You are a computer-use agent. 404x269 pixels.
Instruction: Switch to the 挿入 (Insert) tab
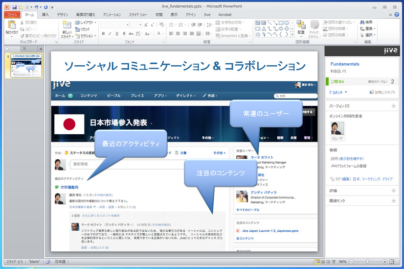coord(45,15)
